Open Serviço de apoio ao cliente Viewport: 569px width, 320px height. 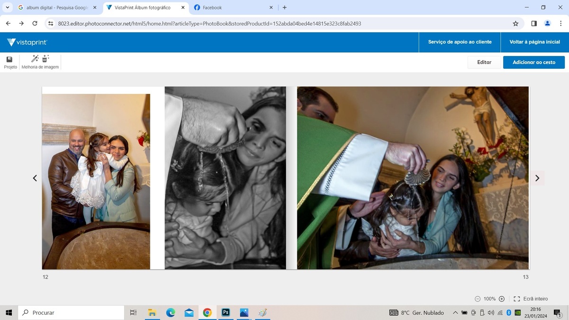pyautogui.click(x=459, y=42)
